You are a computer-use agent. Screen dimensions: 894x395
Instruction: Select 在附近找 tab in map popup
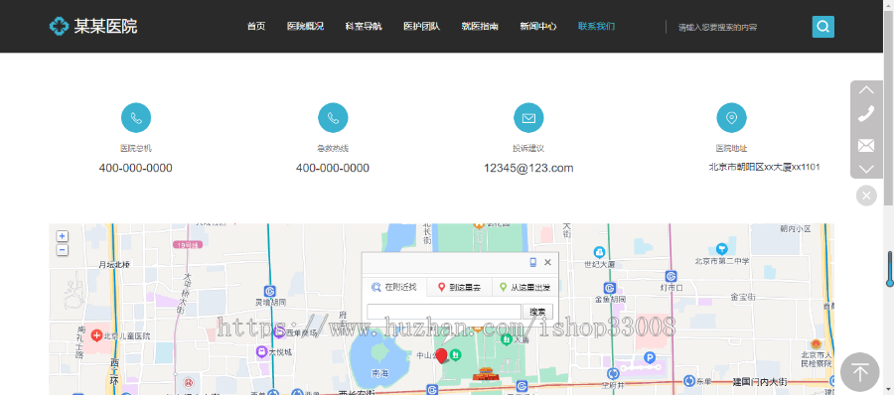click(393, 287)
